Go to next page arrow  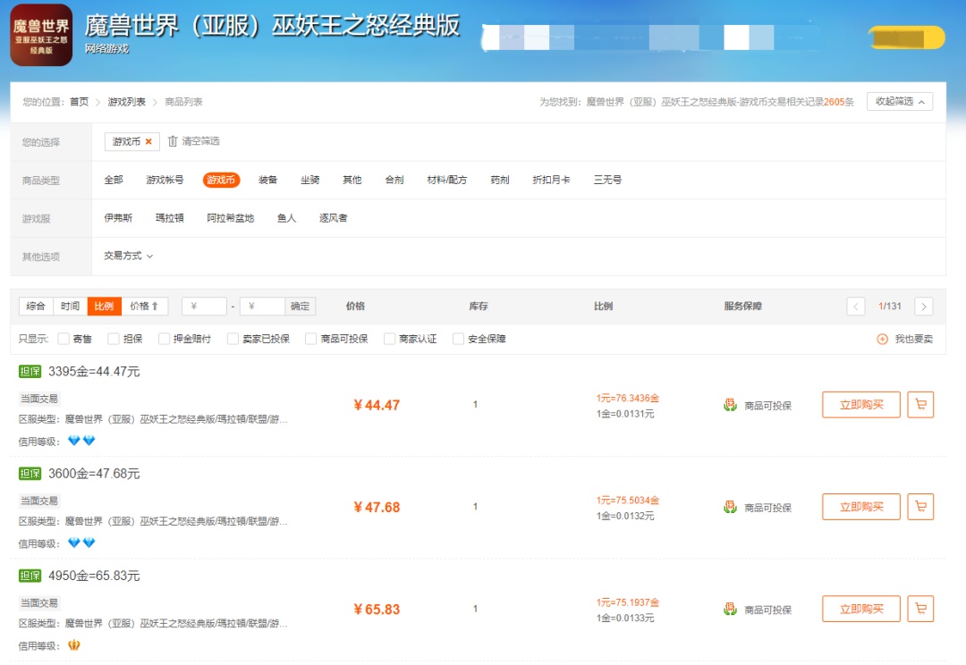pyautogui.click(x=923, y=307)
